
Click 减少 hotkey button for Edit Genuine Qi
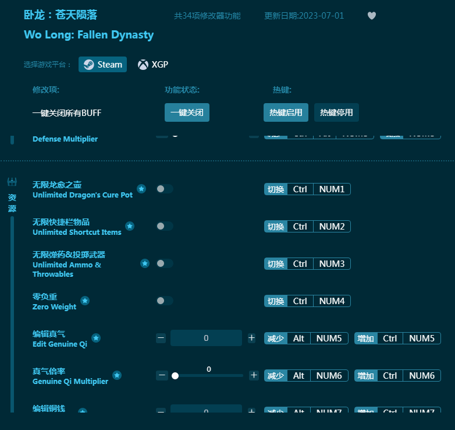(x=276, y=338)
